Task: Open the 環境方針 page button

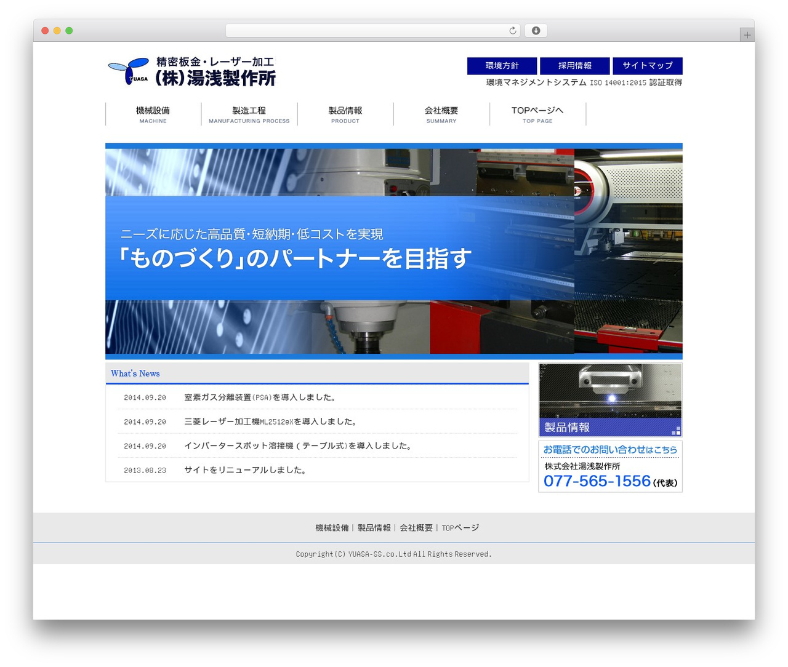Action: [502, 66]
